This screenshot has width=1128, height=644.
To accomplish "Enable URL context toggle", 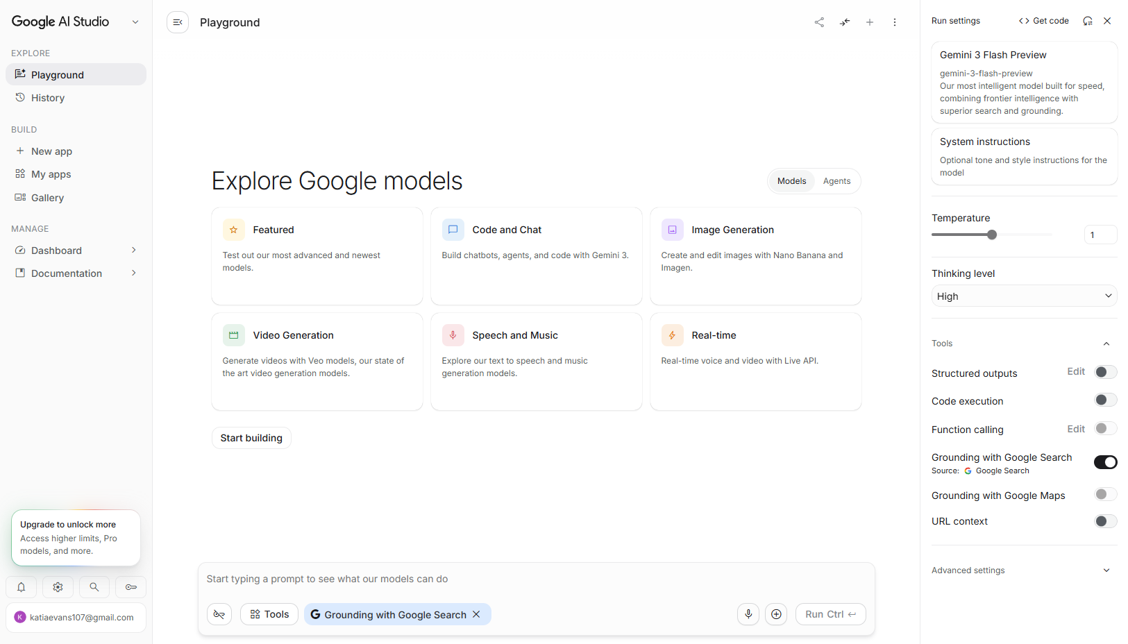I will point(1106,521).
